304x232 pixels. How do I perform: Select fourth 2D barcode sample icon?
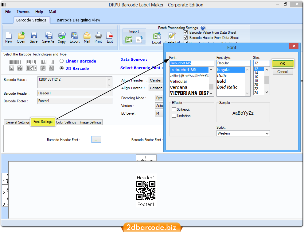coord(43,68)
